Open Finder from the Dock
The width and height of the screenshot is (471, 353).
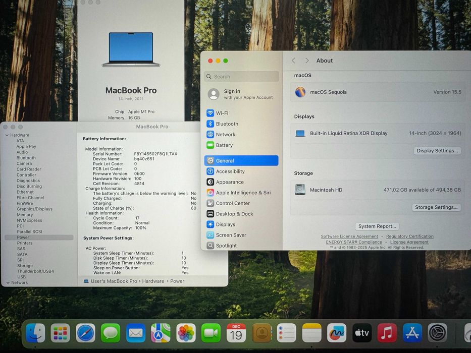(x=35, y=333)
